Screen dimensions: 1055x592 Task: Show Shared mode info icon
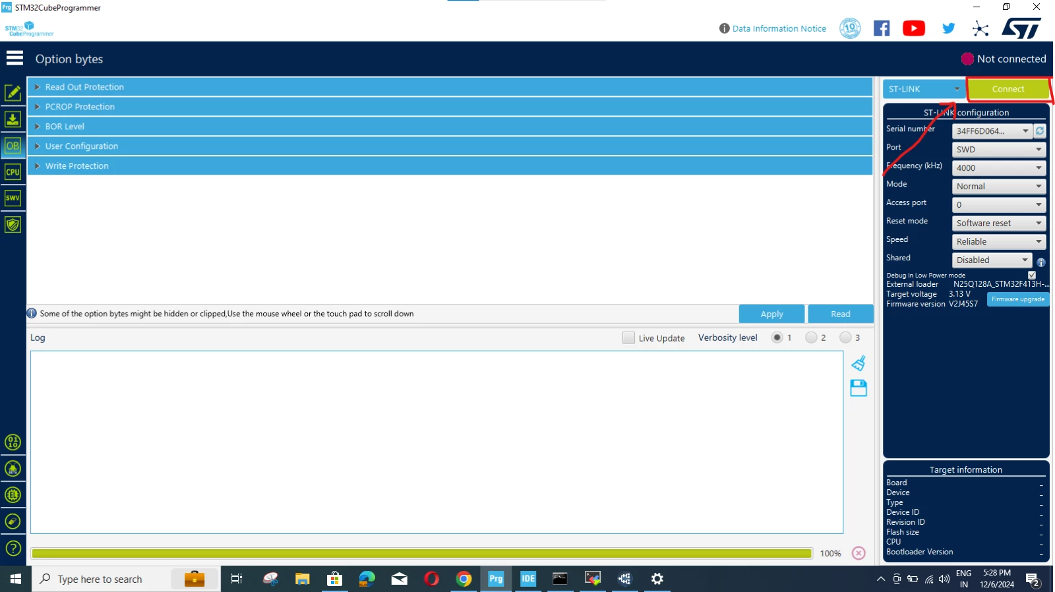(x=1041, y=262)
